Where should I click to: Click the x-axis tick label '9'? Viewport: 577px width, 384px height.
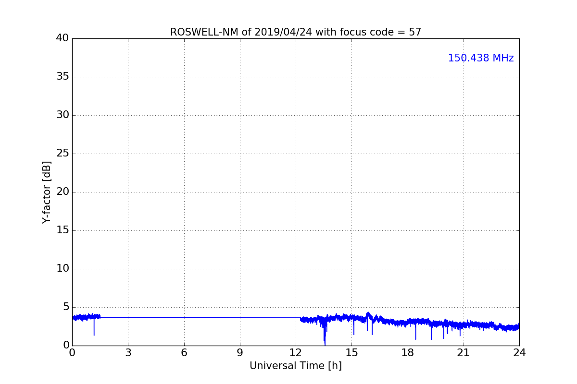[240, 353]
